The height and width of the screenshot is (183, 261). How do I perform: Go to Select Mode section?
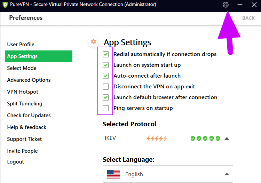(x=22, y=68)
